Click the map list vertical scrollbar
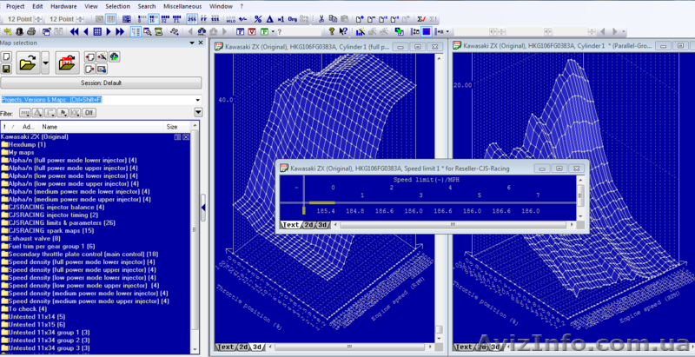Viewport: 695px width, 357px height. 195,243
